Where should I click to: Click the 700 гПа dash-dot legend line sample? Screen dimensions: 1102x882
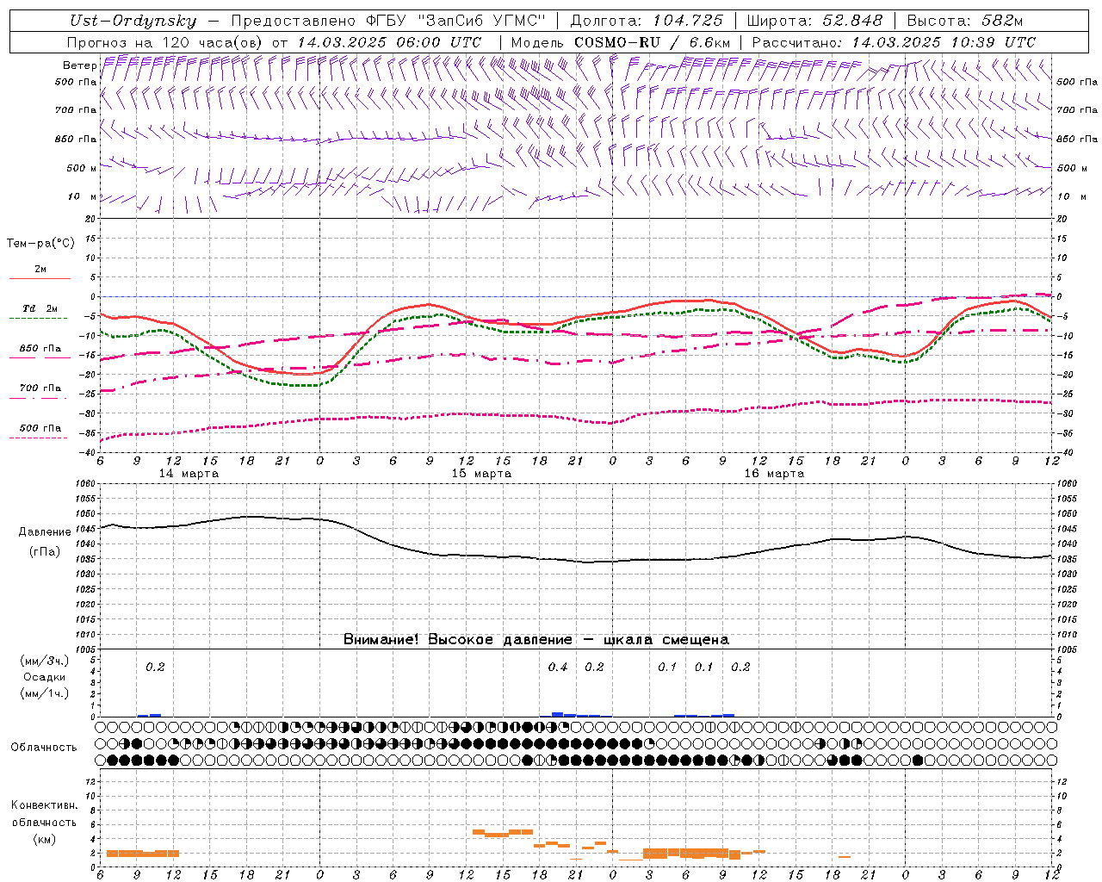(40, 398)
